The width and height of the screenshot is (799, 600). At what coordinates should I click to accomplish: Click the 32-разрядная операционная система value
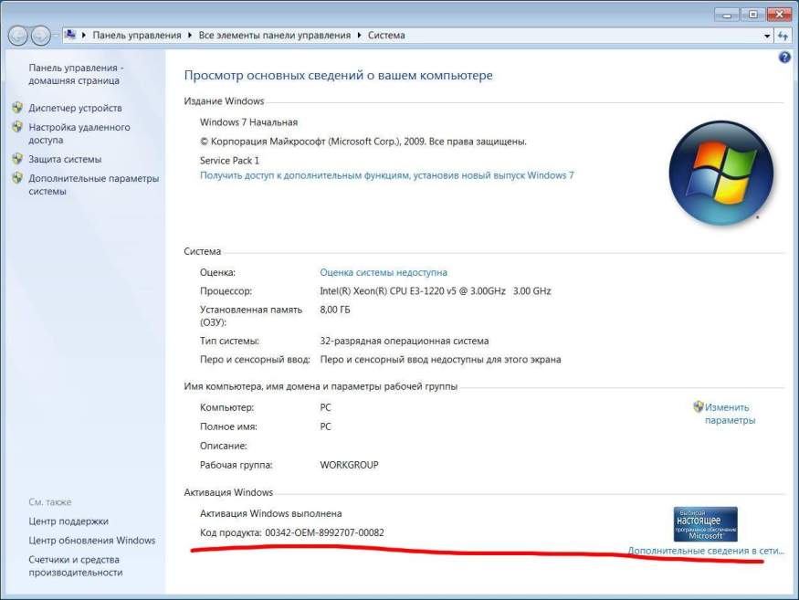(x=405, y=341)
